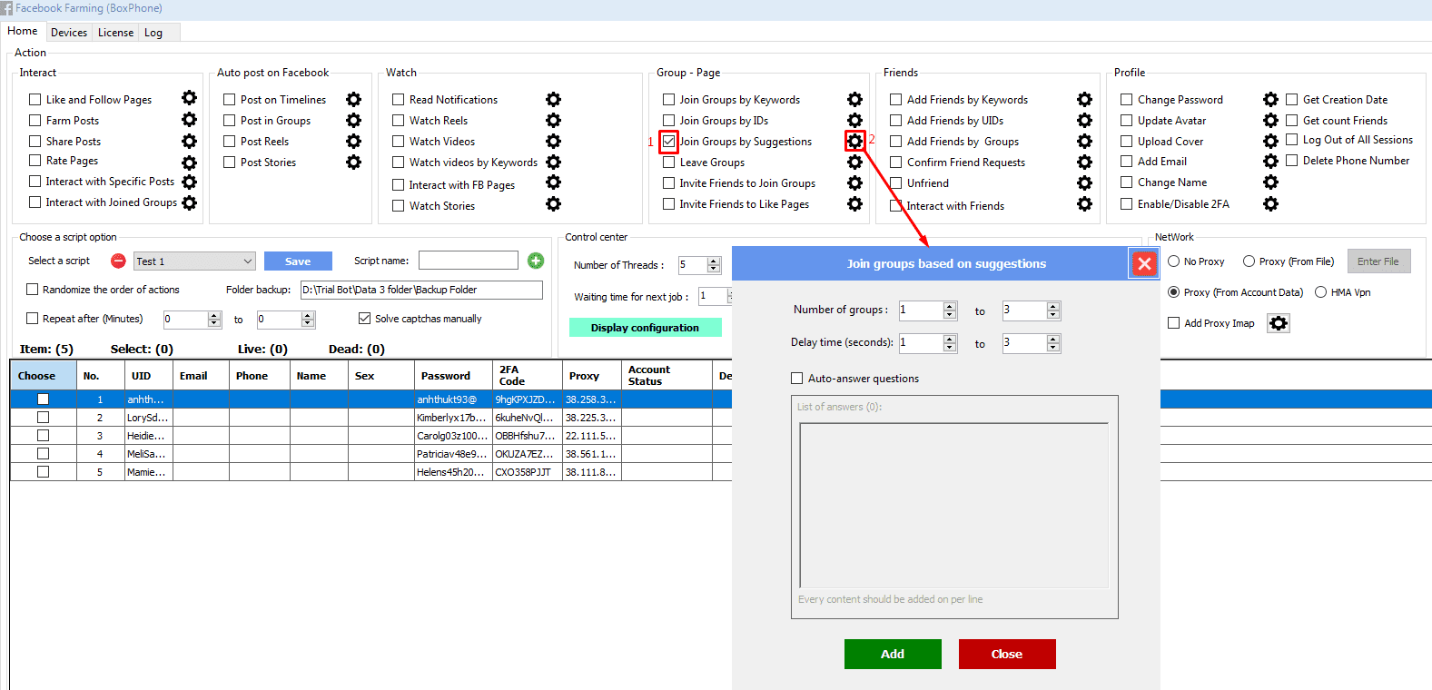Tick Auto-answer questions checkbox
Screen dimensions: 1432x690
coord(797,379)
